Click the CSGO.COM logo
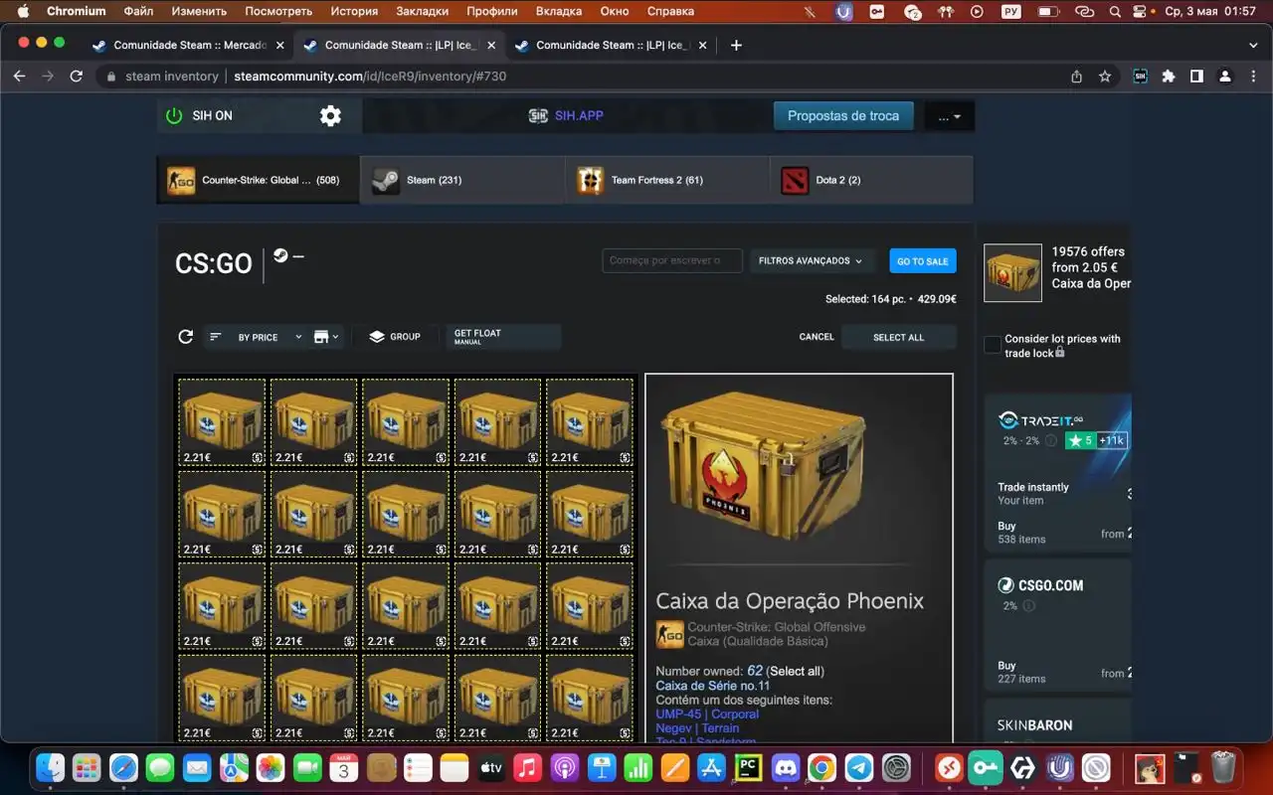 1041,585
